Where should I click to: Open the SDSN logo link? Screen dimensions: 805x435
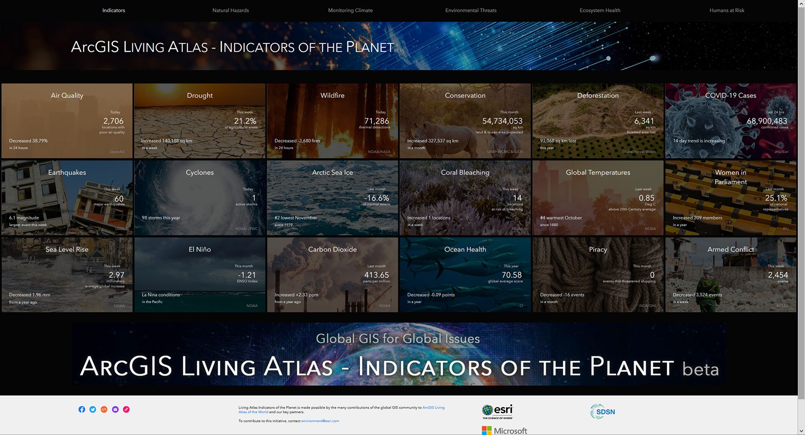click(x=603, y=411)
